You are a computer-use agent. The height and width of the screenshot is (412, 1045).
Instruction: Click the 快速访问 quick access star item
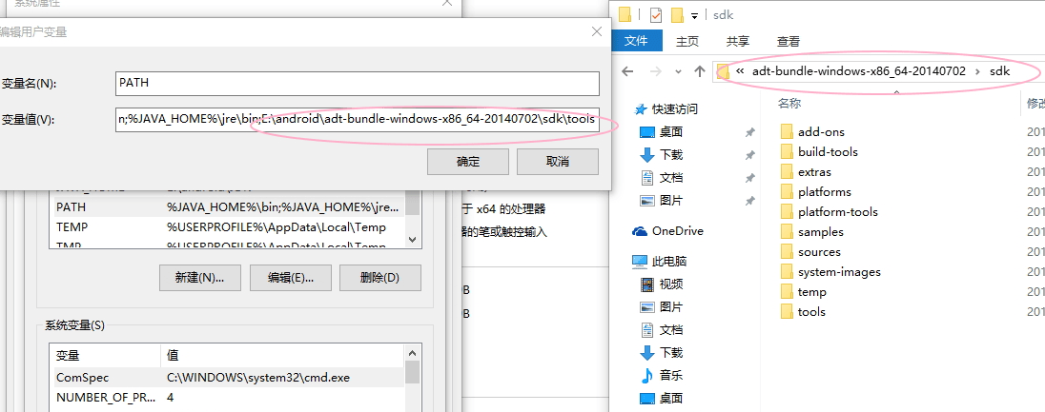[x=674, y=109]
